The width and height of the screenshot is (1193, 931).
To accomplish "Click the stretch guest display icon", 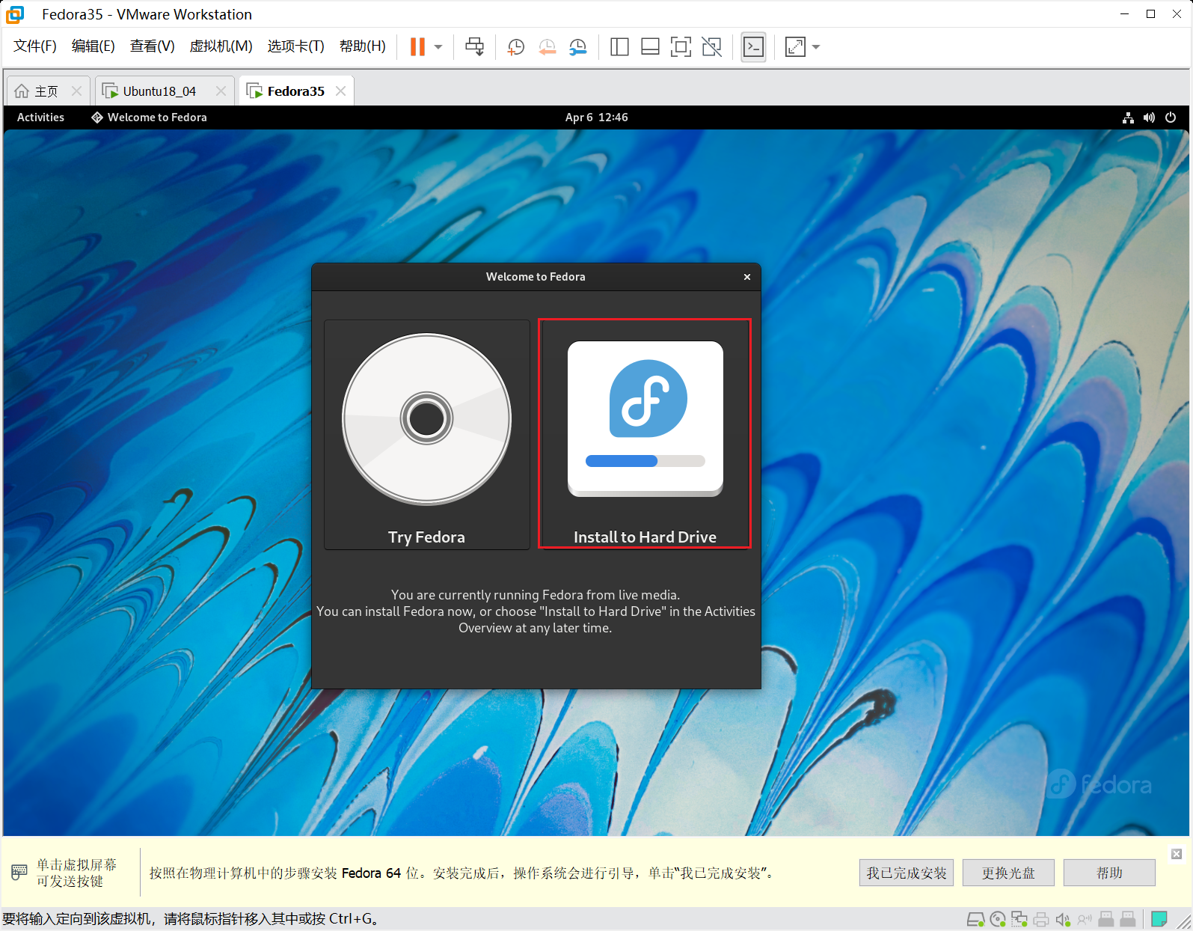I will point(795,47).
